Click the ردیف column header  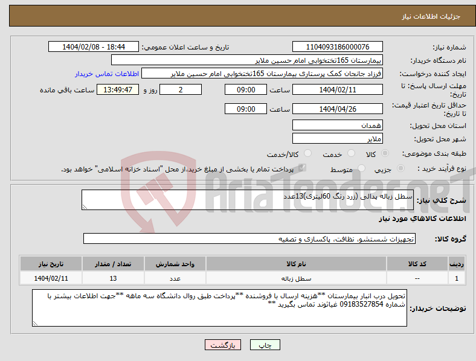coord(457,264)
